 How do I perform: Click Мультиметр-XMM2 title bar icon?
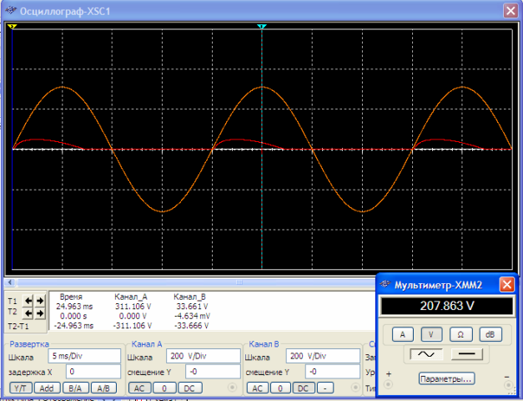pos(385,285)
